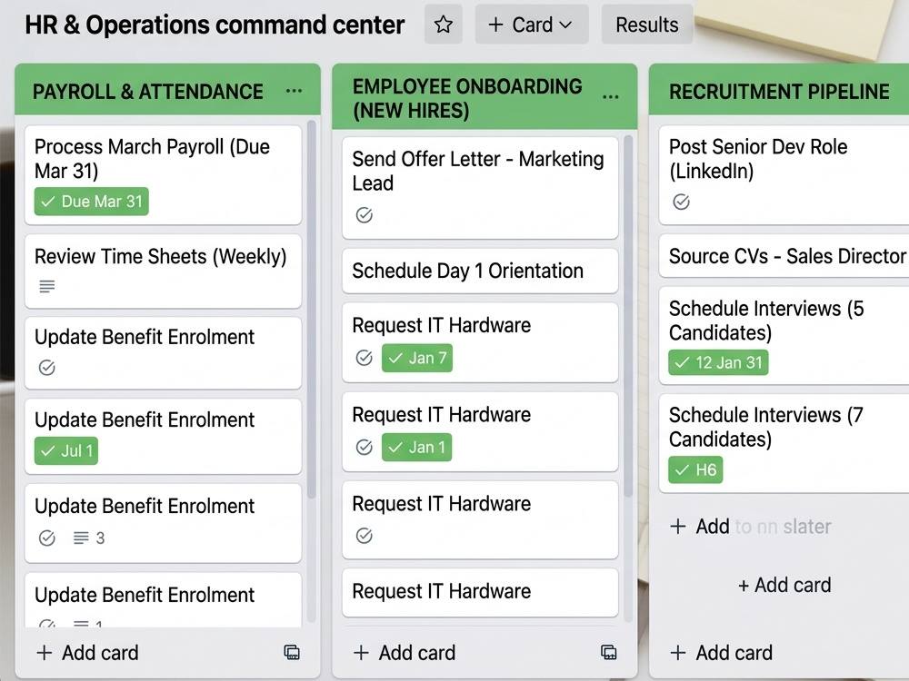The width and height of the screenshot is (909, 681).
Task: Open the Results tab
Action: [647, 25]
